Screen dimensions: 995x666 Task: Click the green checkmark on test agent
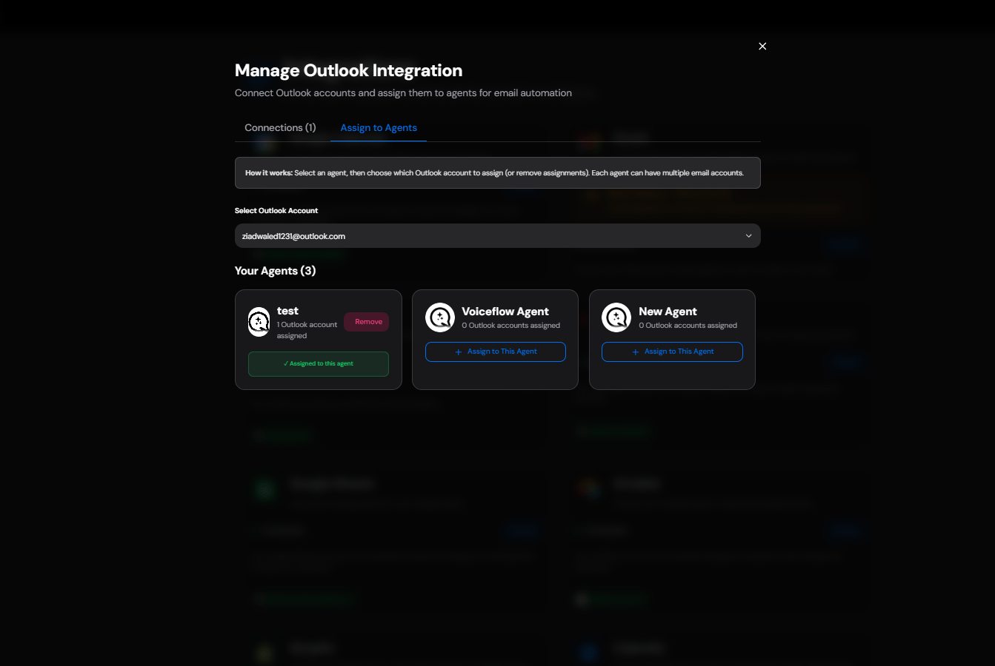coord(286,363)
